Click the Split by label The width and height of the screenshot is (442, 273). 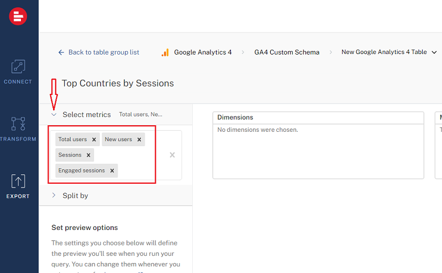point(75,196)
